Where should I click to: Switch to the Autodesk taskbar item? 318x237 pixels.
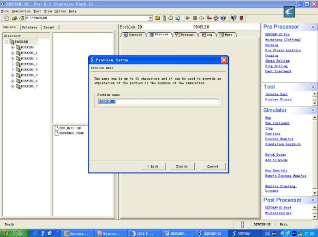77,233
